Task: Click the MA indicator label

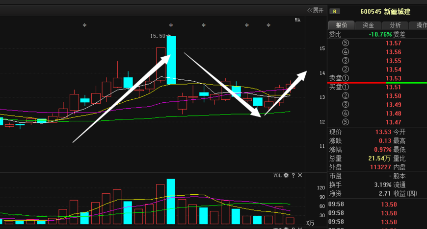Action: (x=297, y=20)
